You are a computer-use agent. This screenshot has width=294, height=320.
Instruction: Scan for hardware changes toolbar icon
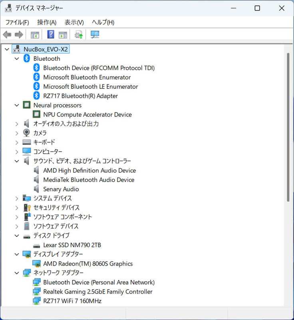click(95, 34)
